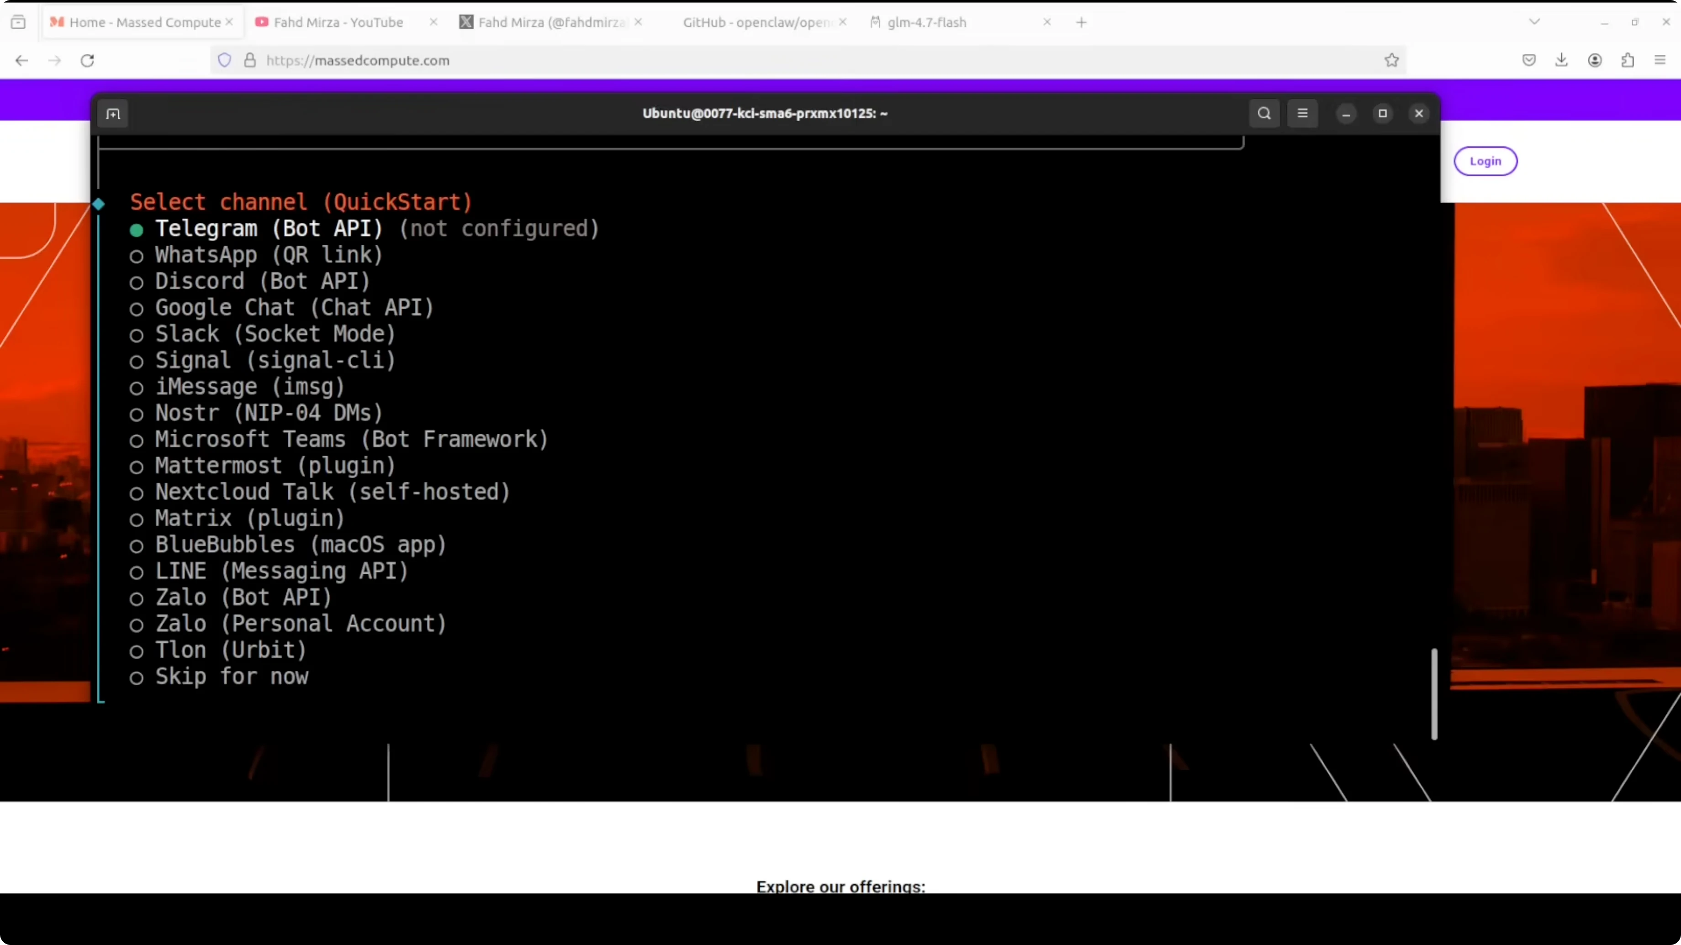Click the terminal vertical scrollbar
Screen dimensions: 1681x945
click(1434, 693)
